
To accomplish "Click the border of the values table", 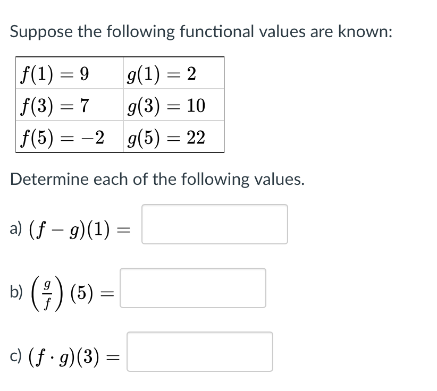I will (x=120, y=57).
